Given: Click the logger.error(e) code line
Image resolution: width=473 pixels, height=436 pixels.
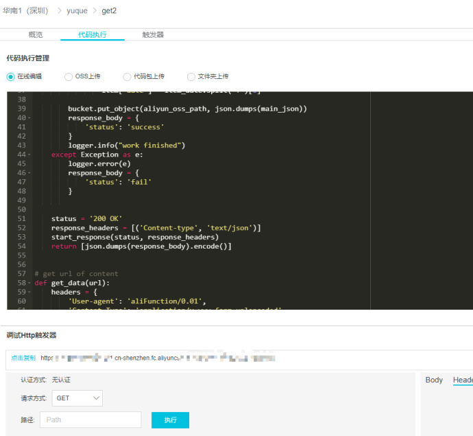Looking at the screenshot, I should (x=99, y=164).
